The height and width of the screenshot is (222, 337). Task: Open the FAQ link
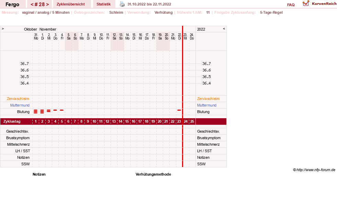pyautogui.click(x=291, y=5)
